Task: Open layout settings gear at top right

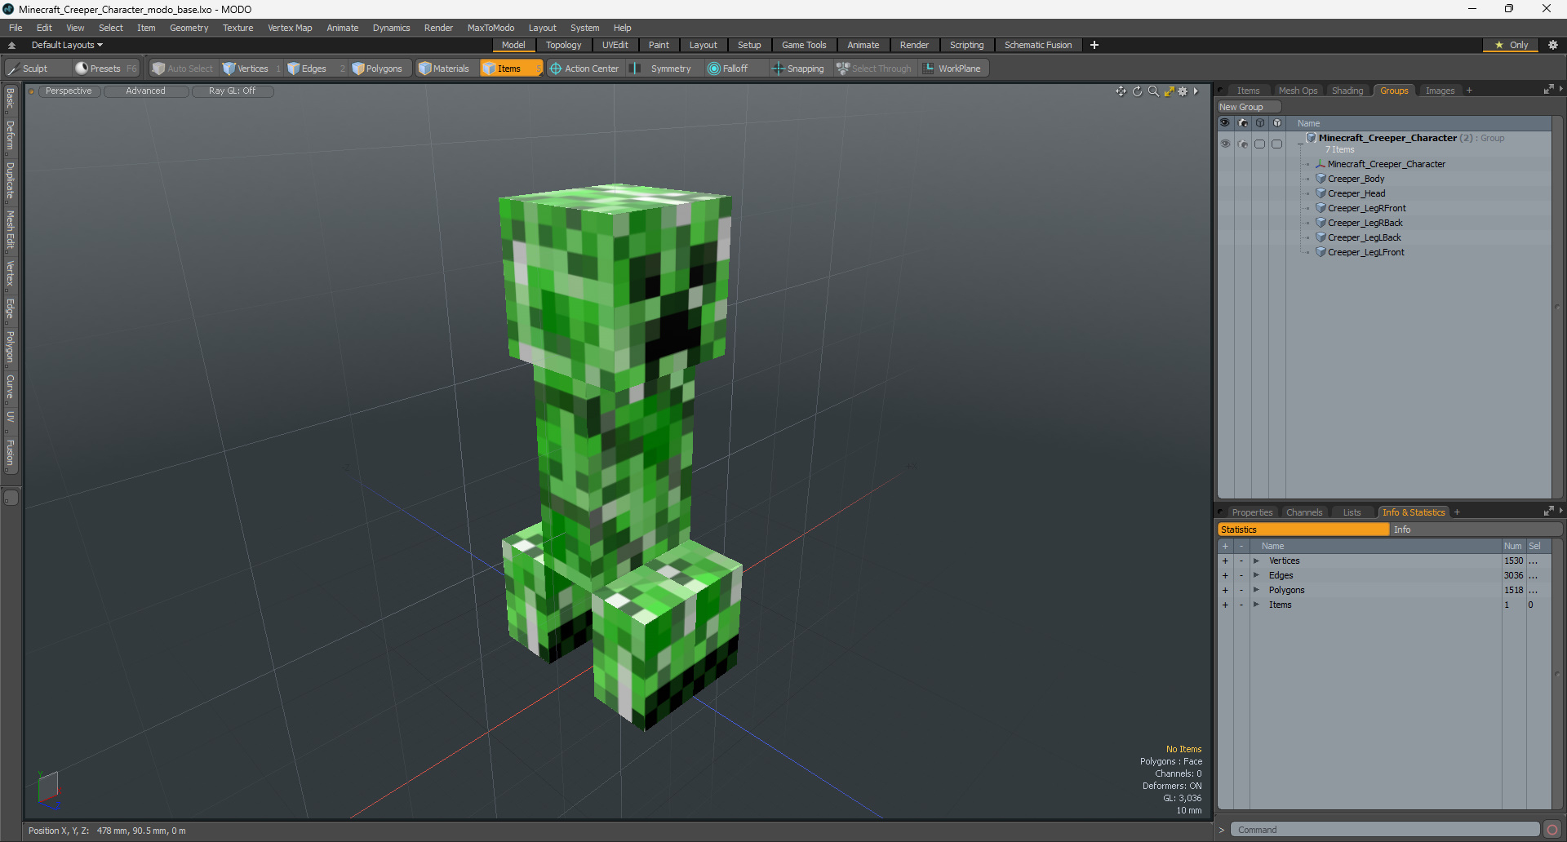Action: click(1553, 45)
